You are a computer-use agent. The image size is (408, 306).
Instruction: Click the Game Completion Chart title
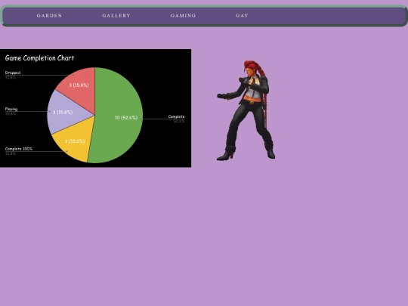coord(39,58)
